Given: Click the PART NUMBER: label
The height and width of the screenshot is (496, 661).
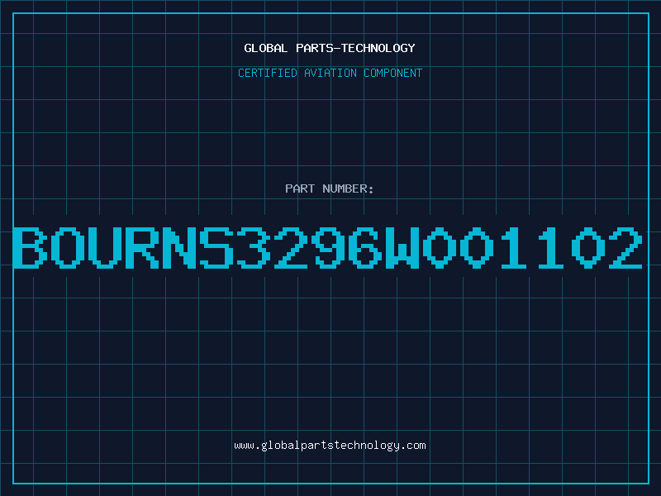Looking at the screenshot, I should click(330, 188).
